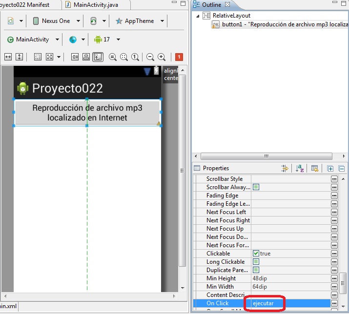
Task: Click the layout margins icon with dropdown
Action: coord(49,57)
